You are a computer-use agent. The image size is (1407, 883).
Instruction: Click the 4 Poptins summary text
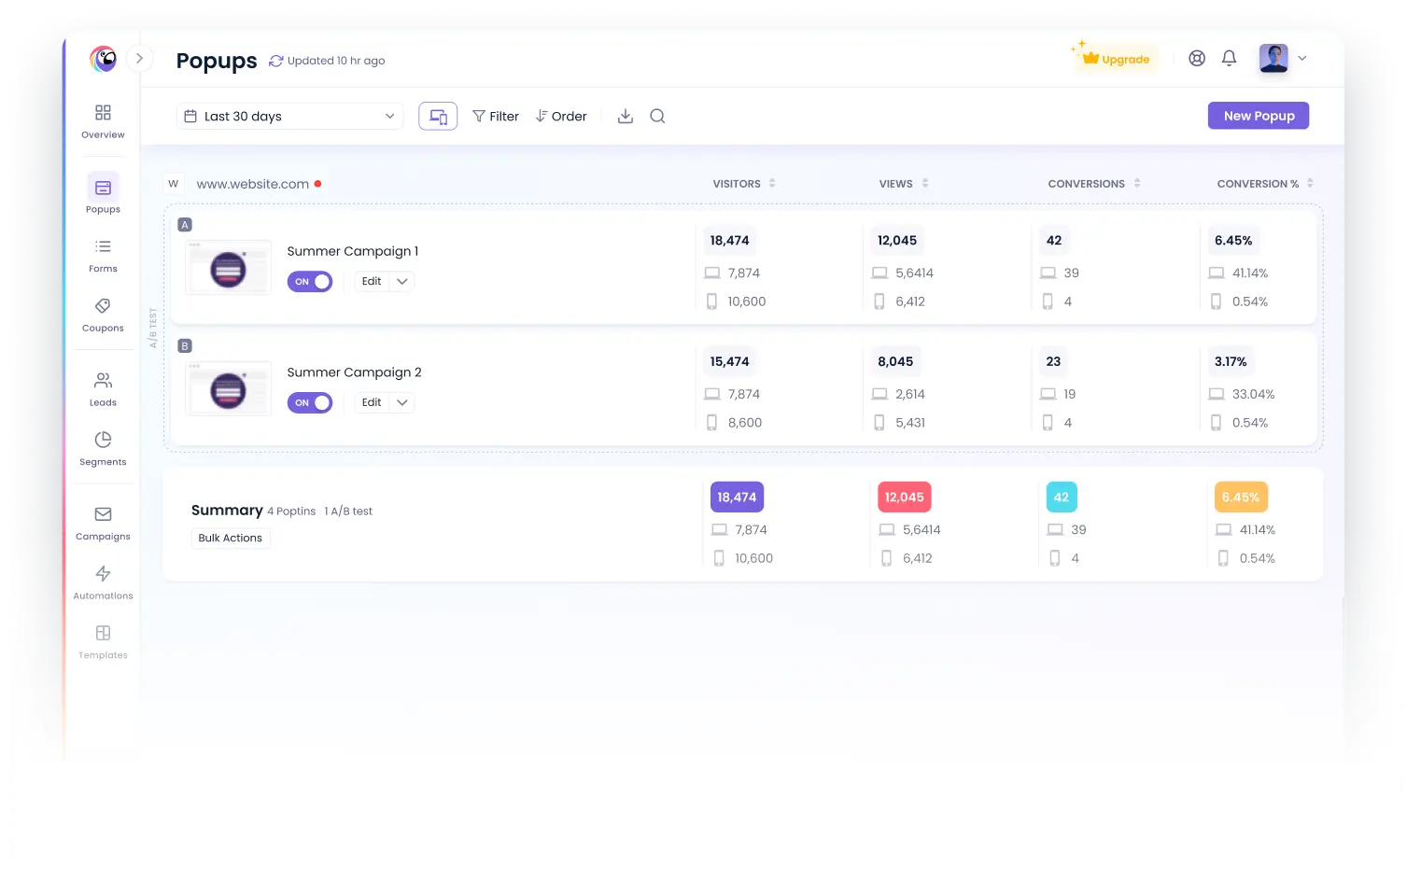coord(291,512)
